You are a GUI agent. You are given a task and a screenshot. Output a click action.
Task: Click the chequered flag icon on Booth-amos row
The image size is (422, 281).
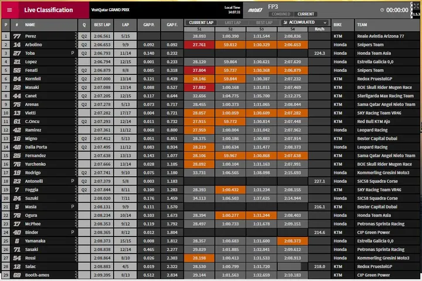[76, 275]
